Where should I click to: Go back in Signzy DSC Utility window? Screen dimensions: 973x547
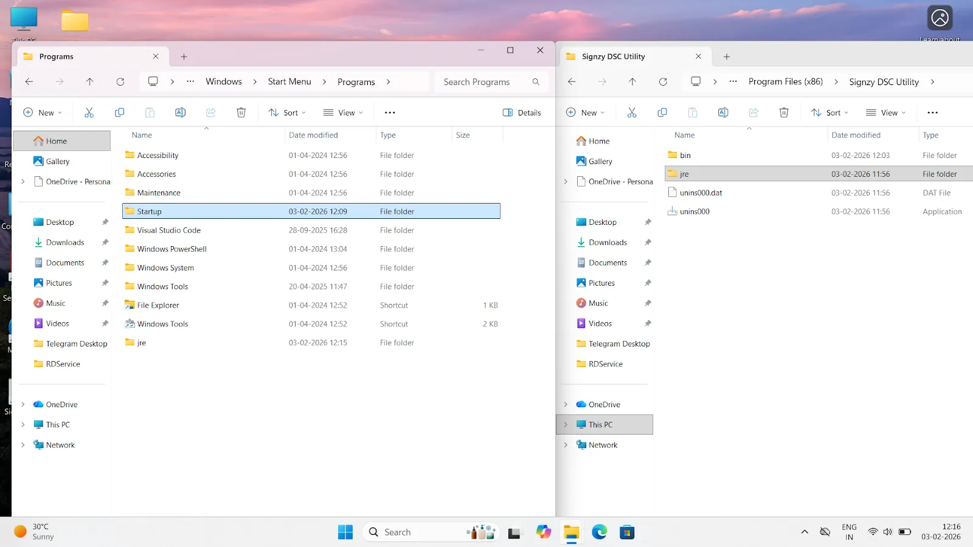tap(572, 81)
